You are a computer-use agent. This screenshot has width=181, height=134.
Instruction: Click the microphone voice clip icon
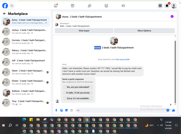[x=56, y=110]
